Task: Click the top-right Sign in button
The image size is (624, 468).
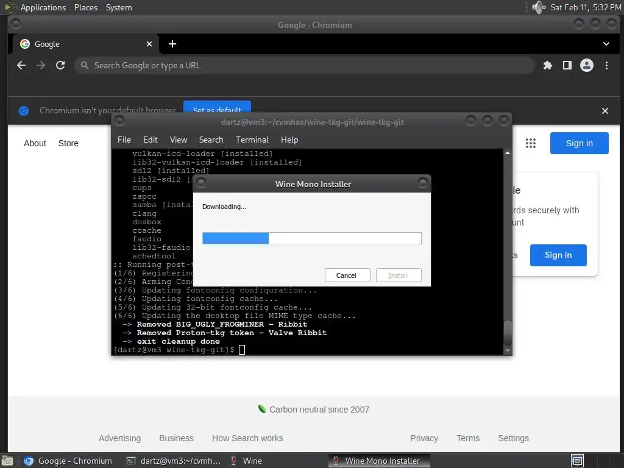Action: [x=579, y=143]
